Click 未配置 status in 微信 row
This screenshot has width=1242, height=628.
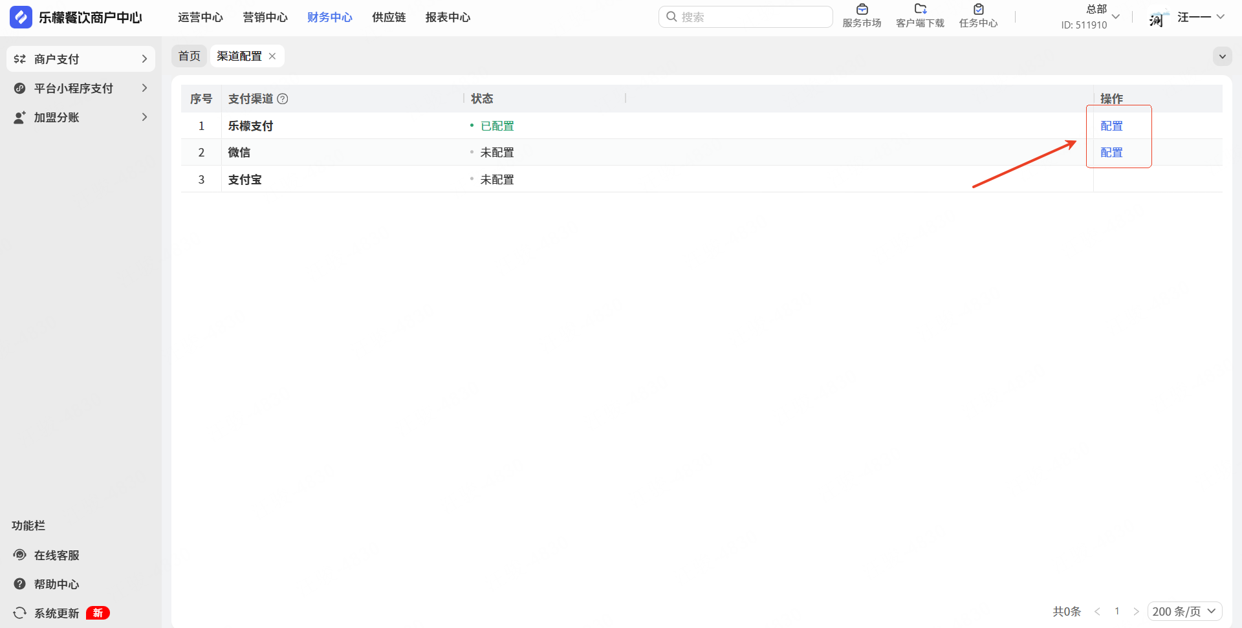coord(497,153)
